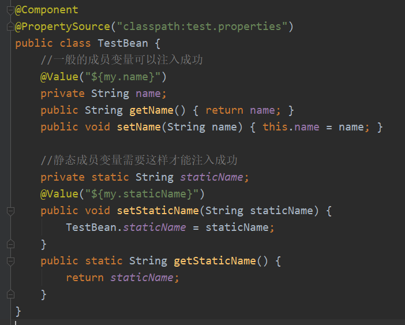
Task: Click fold-end marker at getStaticName closing brace
Action: [x=10, y=294]
